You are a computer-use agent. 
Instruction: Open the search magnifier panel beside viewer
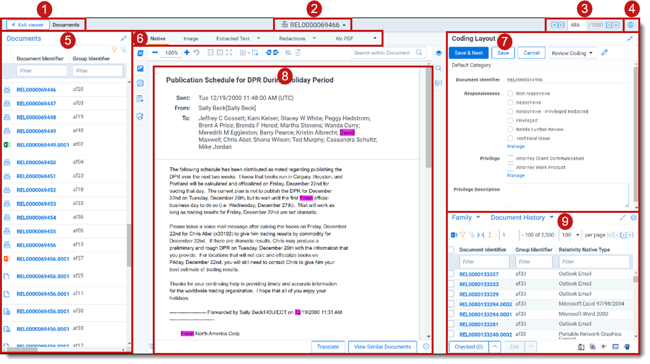point(439,68)
